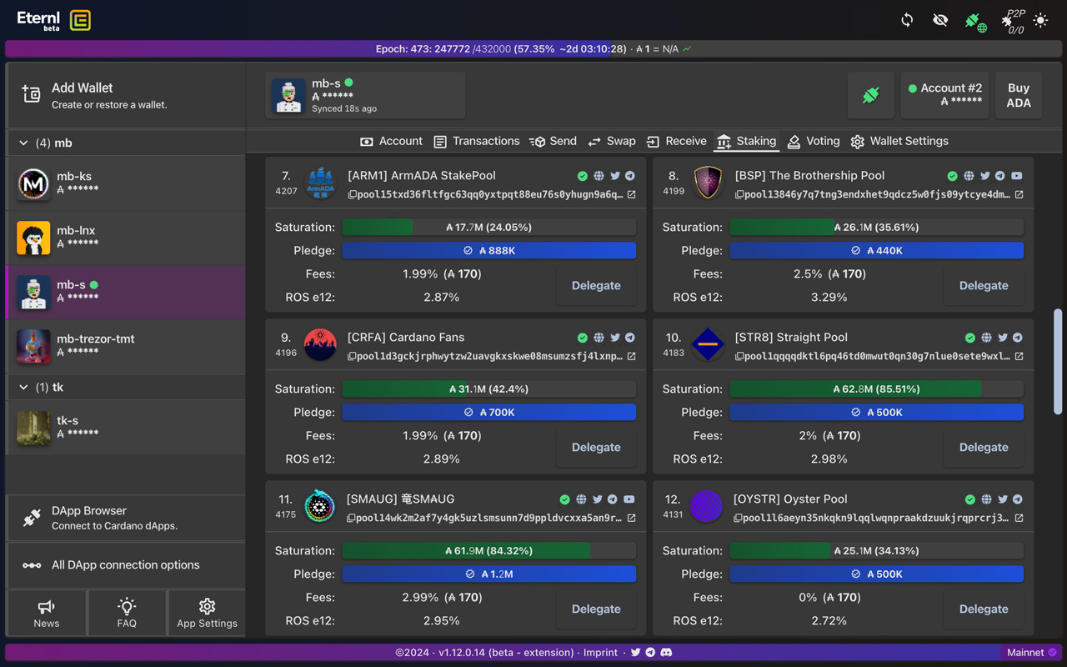Open the Wallet Settings tab

pos(899,141)
